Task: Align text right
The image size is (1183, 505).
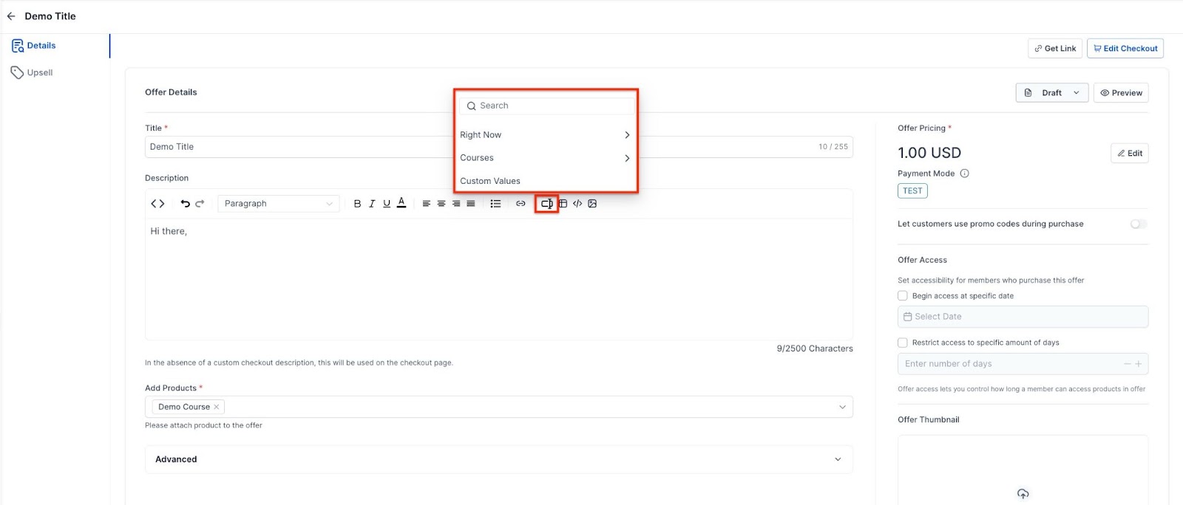Action: pyautogui.click(x=456, y=204)
